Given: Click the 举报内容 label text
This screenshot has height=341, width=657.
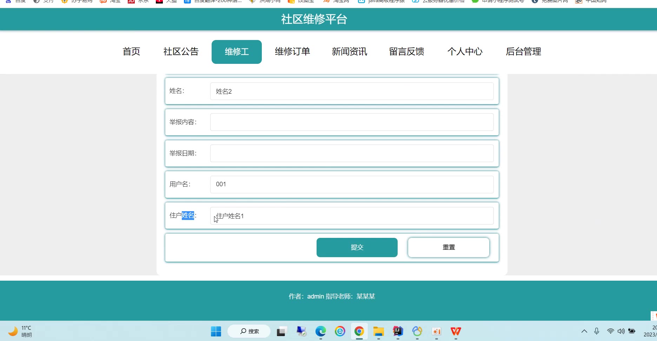Looking at the screenshot, I should click(183, 122).
